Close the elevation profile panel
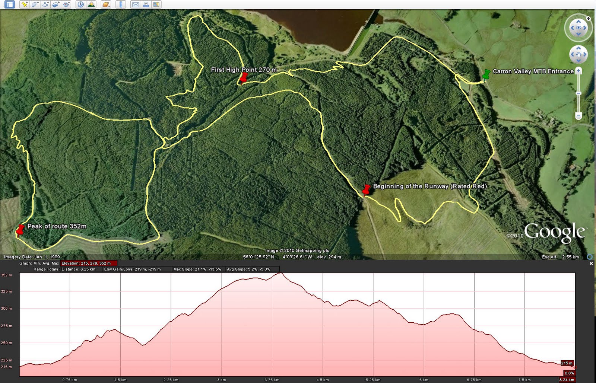This screenshot has width=596, height=383. click(591, 264)
